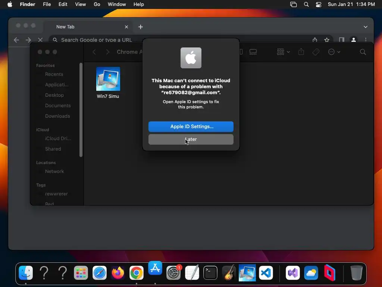Open the cloud weather app in dock

coord(311,272)
